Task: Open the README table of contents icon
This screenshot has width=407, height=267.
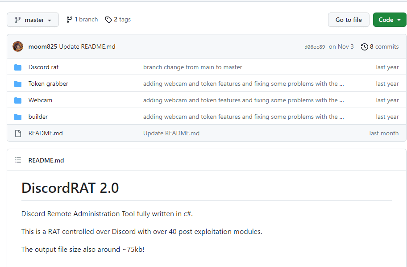Action: (x=18, y=160)
